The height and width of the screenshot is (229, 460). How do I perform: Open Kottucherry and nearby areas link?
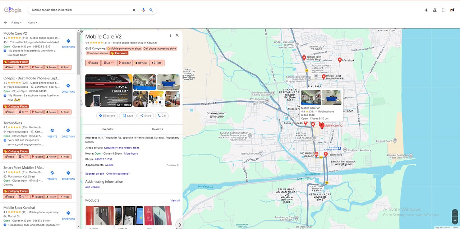(x=121, y=148)
